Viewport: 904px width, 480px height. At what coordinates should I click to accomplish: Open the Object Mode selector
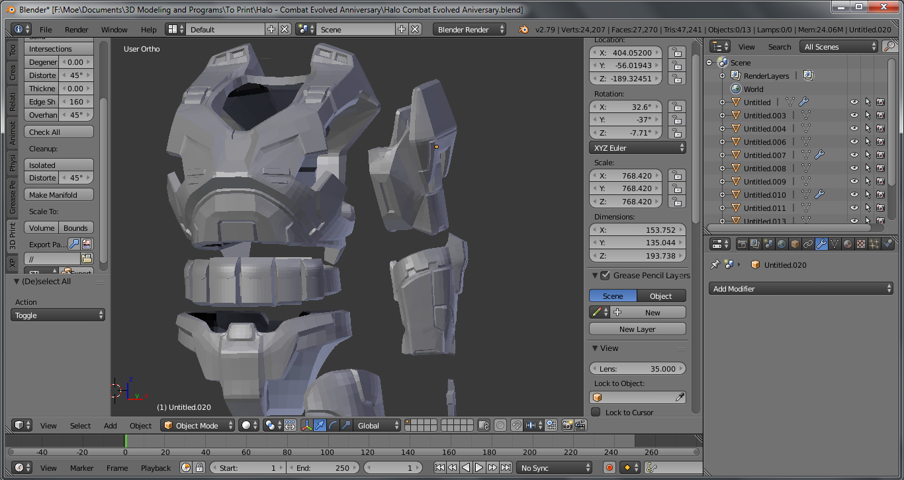pyautogui.click(x=199, y=426)
